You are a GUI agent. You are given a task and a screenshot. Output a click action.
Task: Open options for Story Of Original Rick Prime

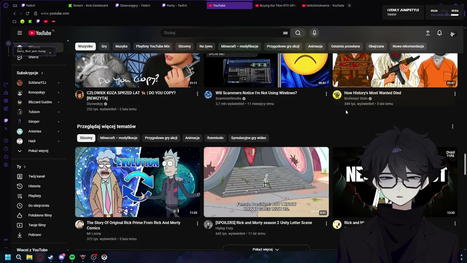197,224
